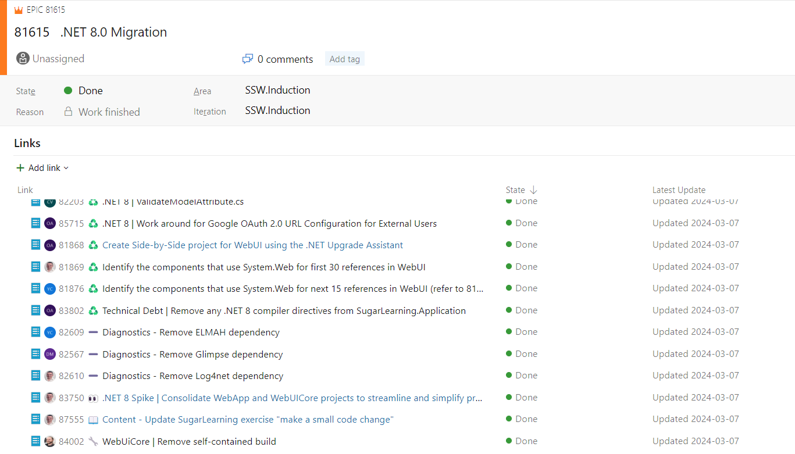Click the work item icon for 81876
795x454 pixels.
coord(36,289)
